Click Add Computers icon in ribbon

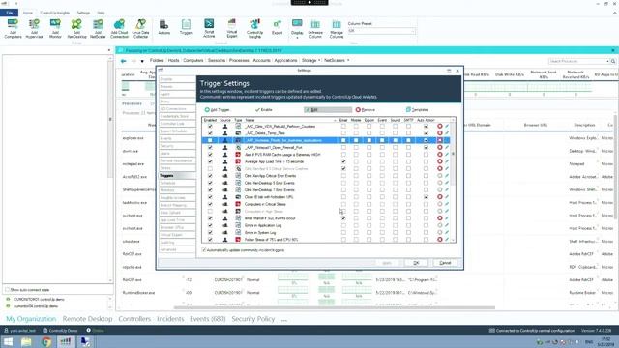(x=13, y=24)
